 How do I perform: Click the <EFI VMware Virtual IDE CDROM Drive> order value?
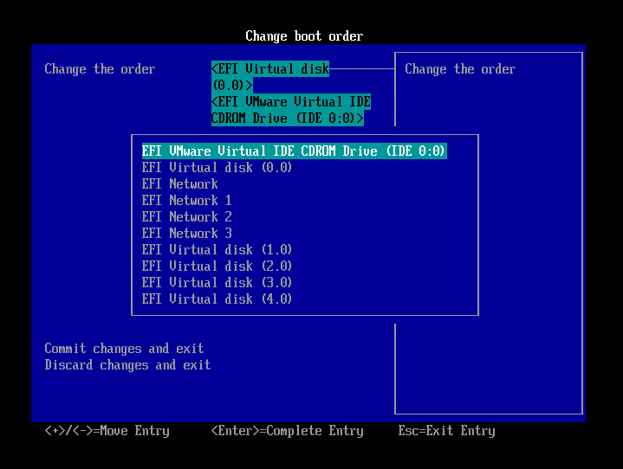click(x=291, y=110)
